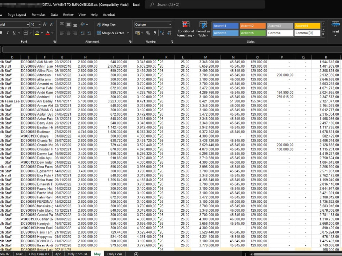Center text horizontally

click(68, 33)
